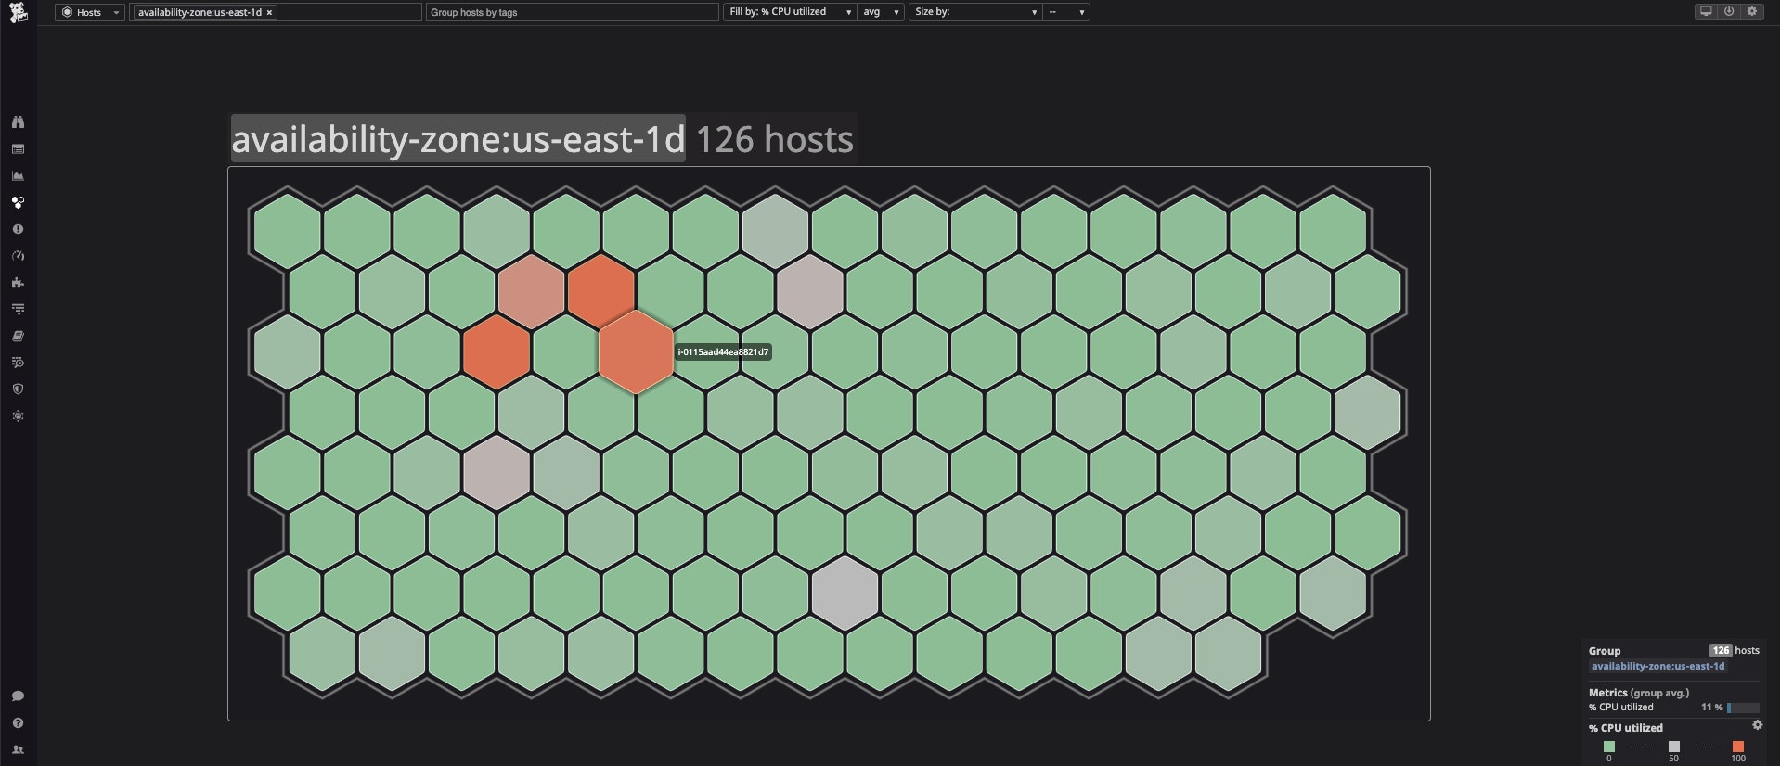Click the availability-zone:us-east-1d group heading
The height and width of the screenshot is (766, 1780).
pyautogui.click(x=458, y=139)
